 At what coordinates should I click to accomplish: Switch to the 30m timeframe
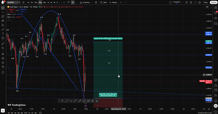(x=45, y=2)
